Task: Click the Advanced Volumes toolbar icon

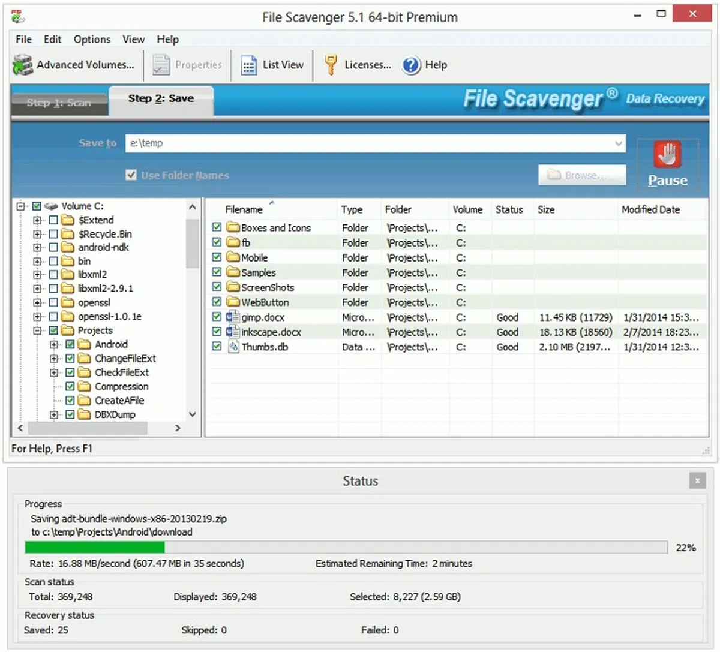Action: 23,65
